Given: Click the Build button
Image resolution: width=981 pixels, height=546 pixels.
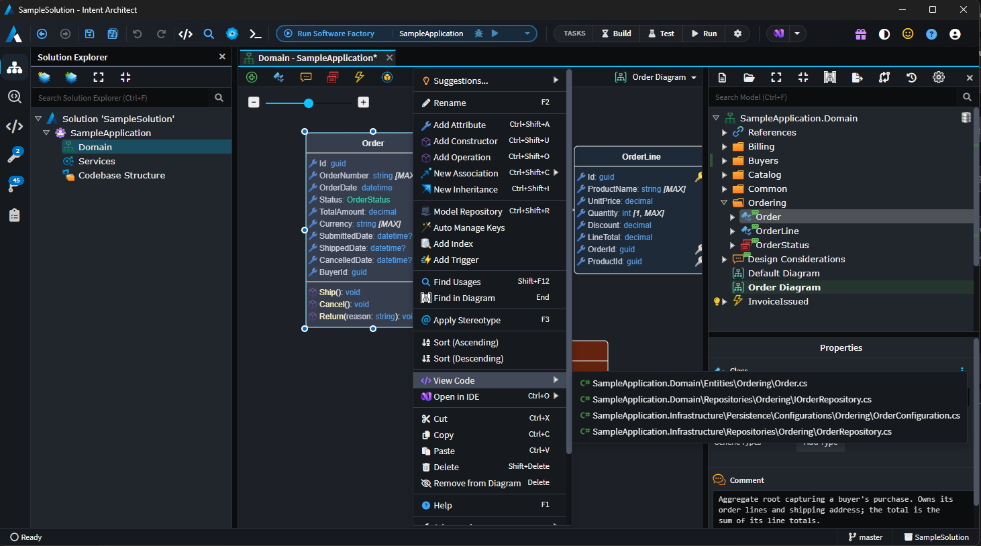Looking at the screenshot, I should pyautogui.click(x=616, y=34).
